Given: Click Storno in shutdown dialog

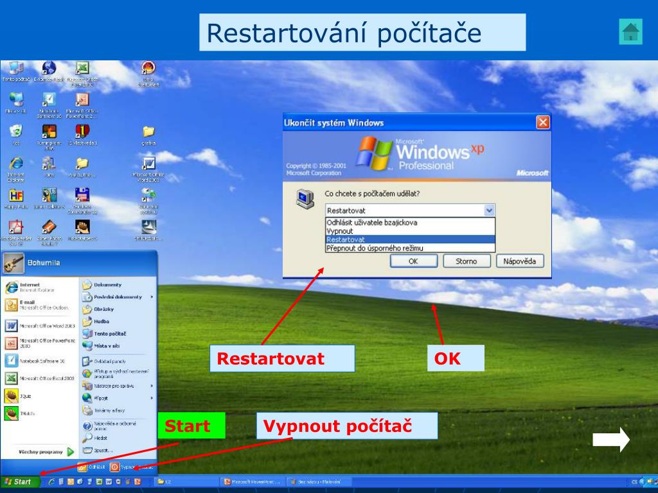Looking at the screenshot, I should tap(467, 261).
